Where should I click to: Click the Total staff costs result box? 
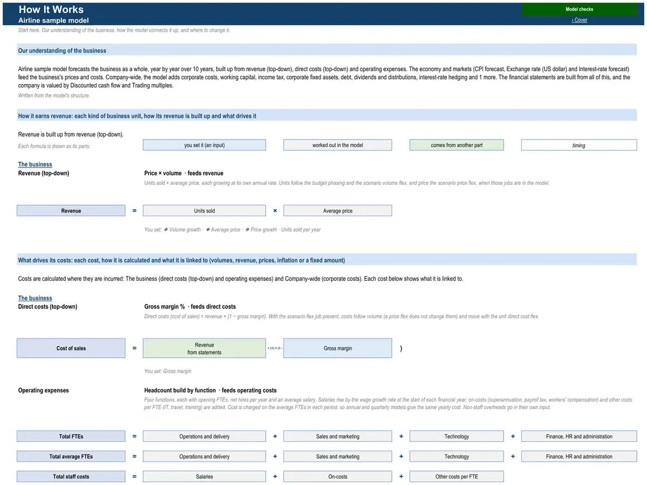(71, 476)
